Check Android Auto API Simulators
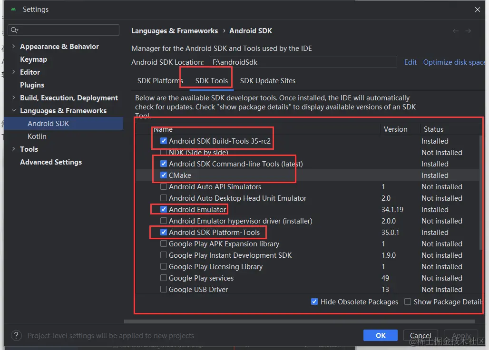 point(164,187)
